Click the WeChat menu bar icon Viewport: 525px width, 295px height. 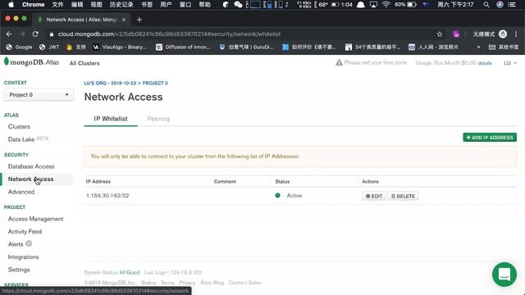(x=238, y=5)
